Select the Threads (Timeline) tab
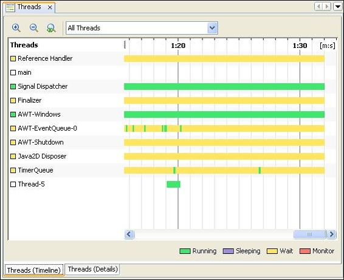 (33, 270)
